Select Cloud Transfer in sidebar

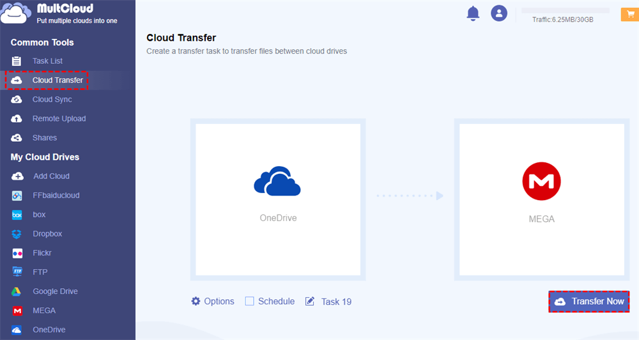coord(58,81)
